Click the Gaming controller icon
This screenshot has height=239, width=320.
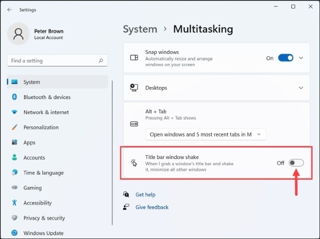[14, 188]
